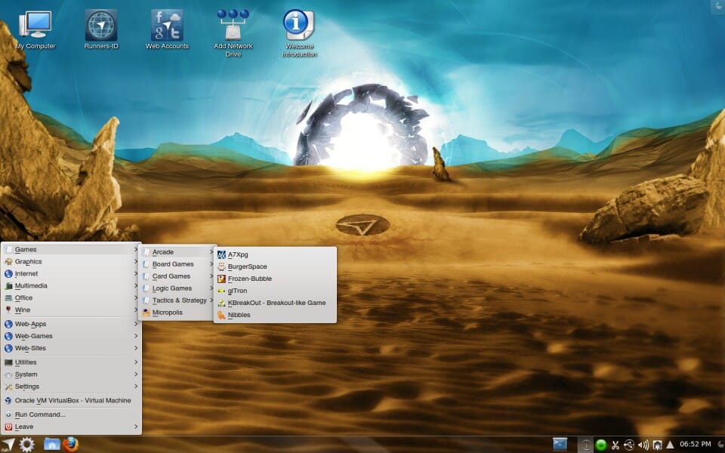Click the arrow-shaped run launcher in taskbar
The width and height of the screenshot is (725, 453).
[8, 445]
